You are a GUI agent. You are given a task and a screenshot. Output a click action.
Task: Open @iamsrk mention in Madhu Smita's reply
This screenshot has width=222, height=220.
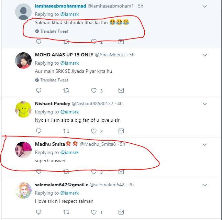(x=70, y=152)
